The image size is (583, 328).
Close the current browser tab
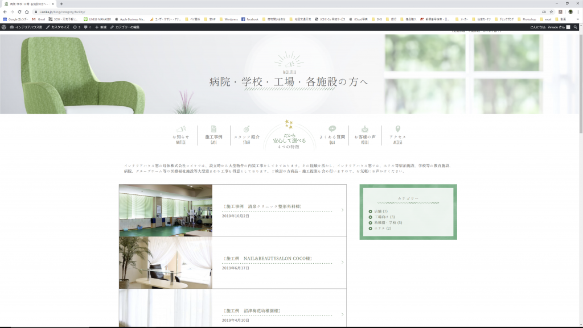coord(53,4)
